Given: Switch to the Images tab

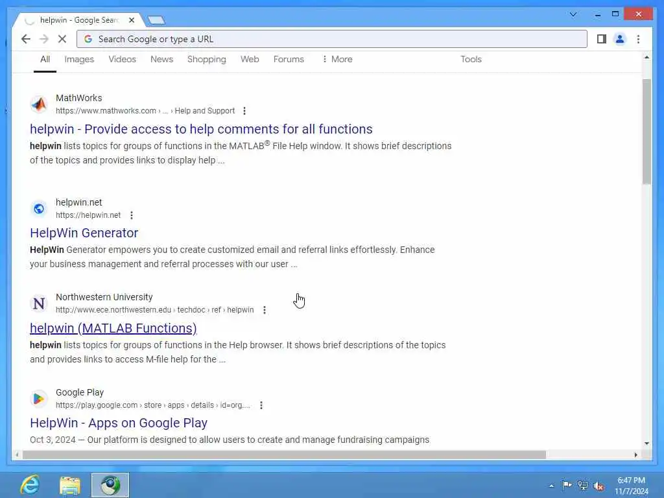Looking at the screenshot, I should (79, 59).
